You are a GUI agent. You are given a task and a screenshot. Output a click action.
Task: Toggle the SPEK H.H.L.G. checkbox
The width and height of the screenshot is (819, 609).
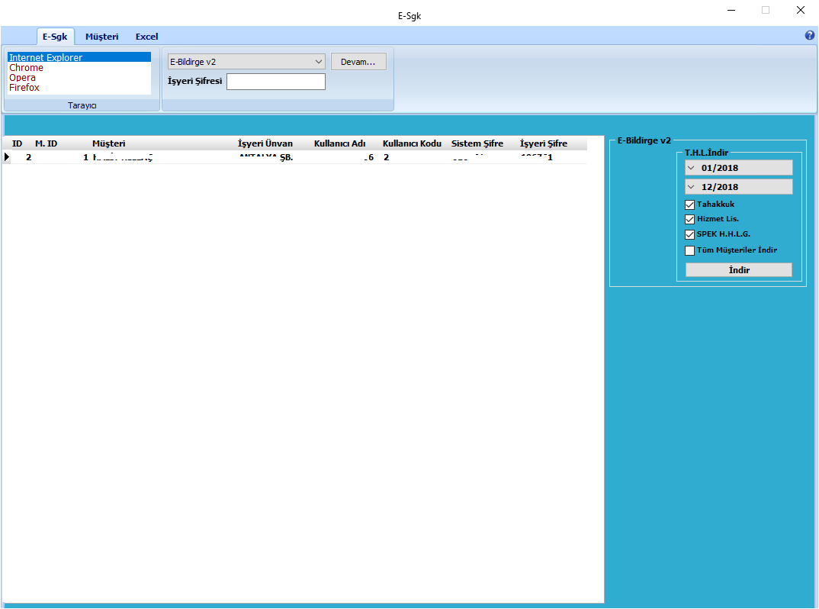690,234
